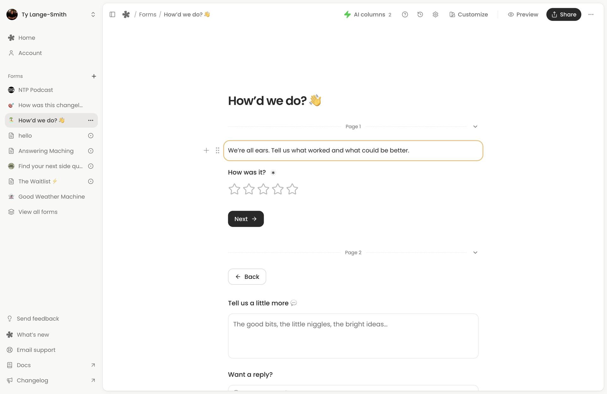This screenshot has width=607, height=394.
Task: Open version history clock icon
Action: [420, 15]
